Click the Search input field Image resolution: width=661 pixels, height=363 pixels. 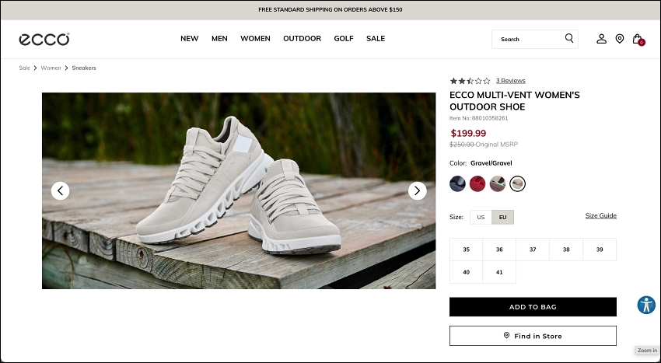pos(534,39)
